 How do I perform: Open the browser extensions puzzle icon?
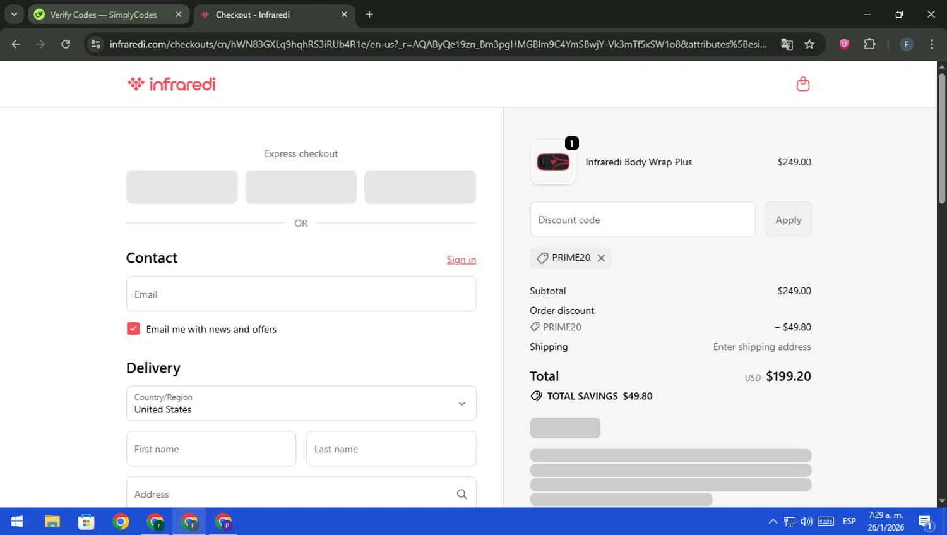pyautogui.click(x=869, y=44)
